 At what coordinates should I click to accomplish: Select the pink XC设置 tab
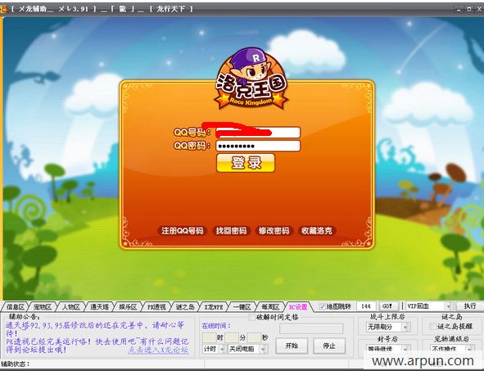[x=298, y=307]
